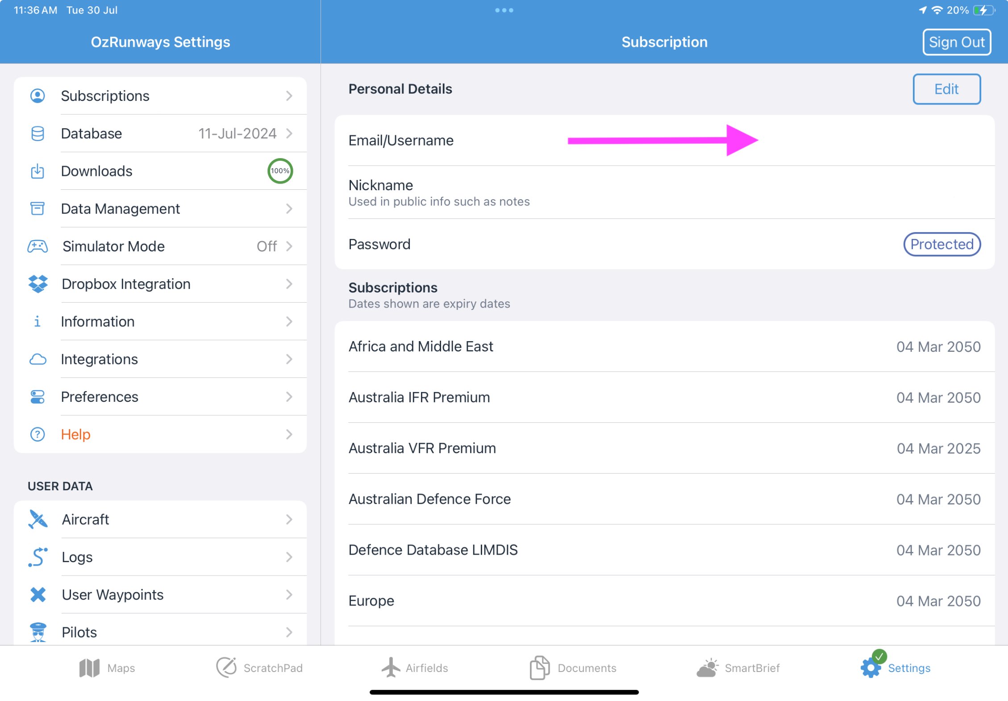Tap the Downloads 100% progress ring
Screen dimensions: 1008x701
(x=280, y=171)
